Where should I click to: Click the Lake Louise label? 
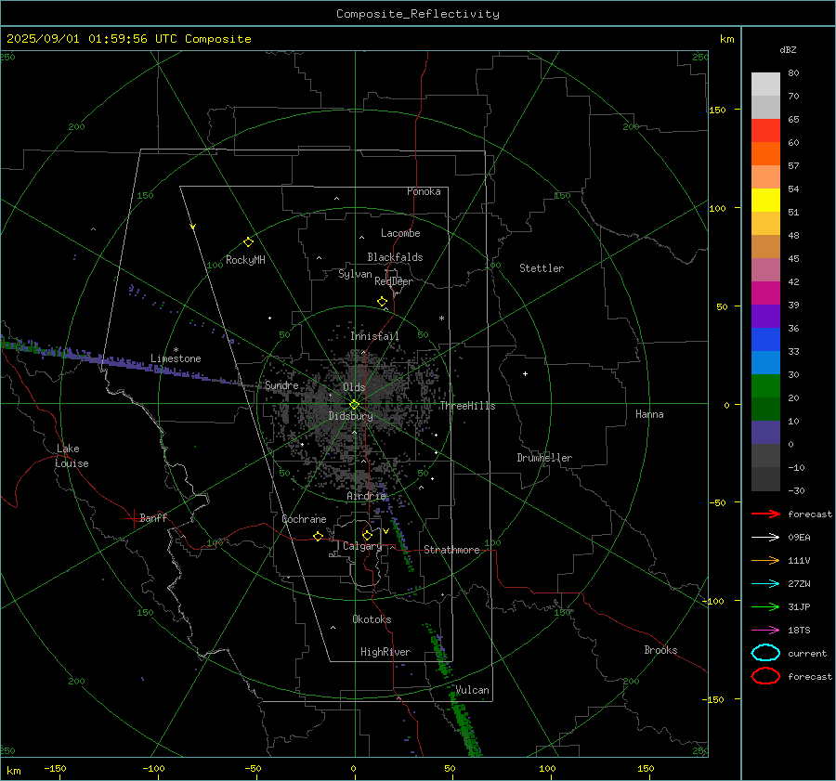point(72,456)
